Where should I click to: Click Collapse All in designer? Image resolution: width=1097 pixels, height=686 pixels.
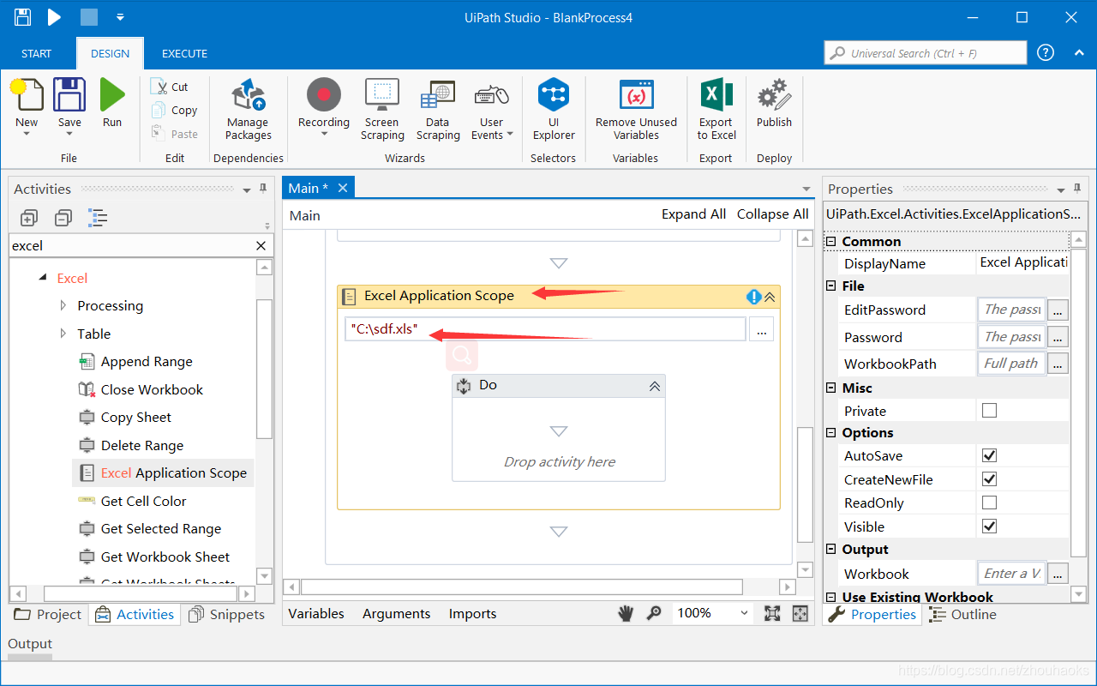[x=772, y=214]
